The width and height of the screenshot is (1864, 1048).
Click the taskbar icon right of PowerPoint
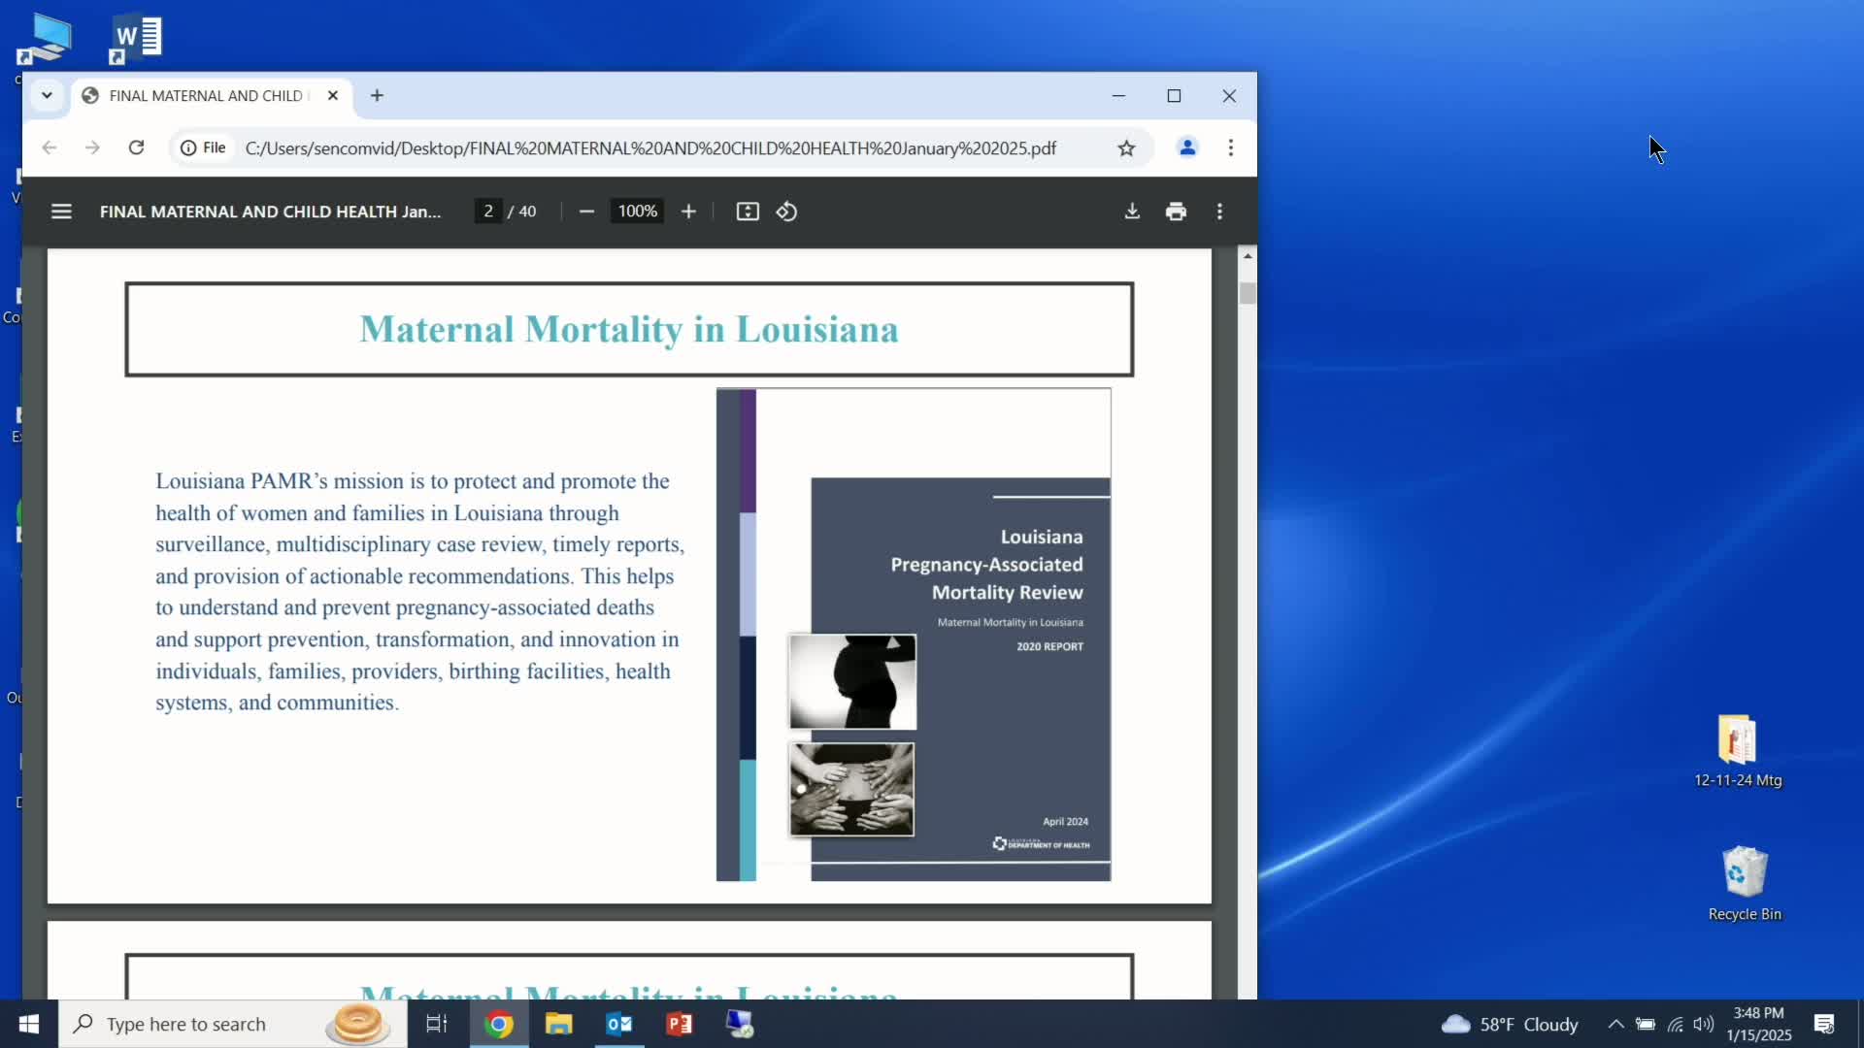(740, 1024)
